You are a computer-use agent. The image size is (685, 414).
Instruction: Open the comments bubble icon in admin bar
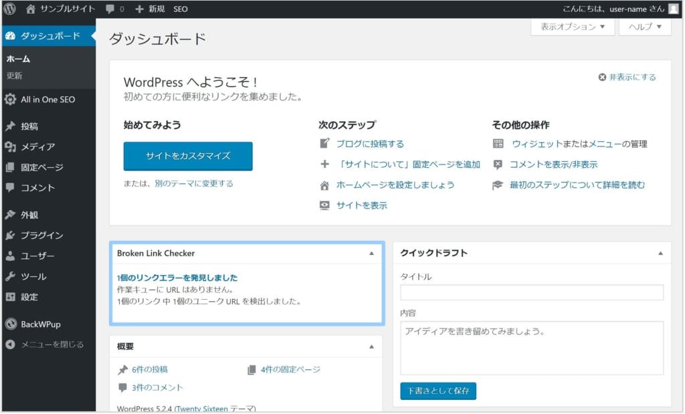click(x=110, y=9)
